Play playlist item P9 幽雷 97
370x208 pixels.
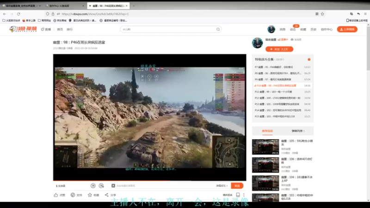(x=283, y=80)
